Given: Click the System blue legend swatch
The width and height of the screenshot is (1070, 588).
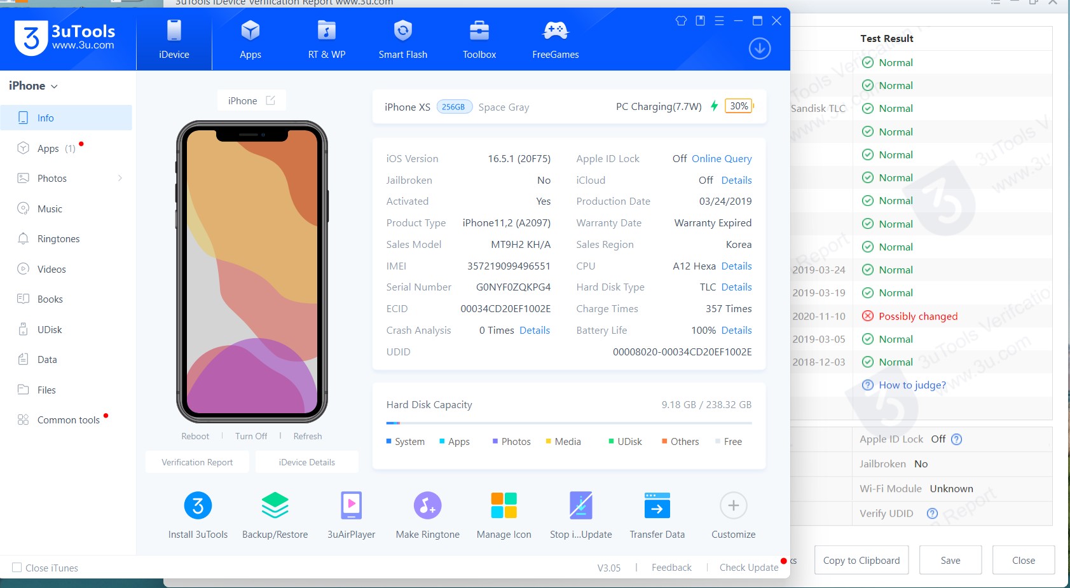Looking at the screenshot, I should [x=389, y=441].
